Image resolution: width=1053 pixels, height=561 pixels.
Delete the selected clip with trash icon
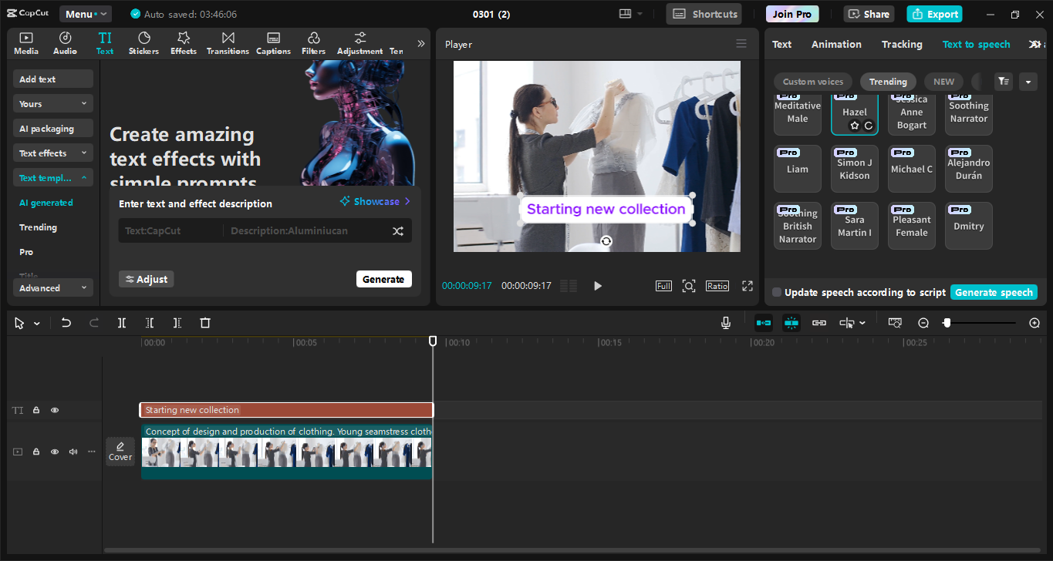click(205, 323)
